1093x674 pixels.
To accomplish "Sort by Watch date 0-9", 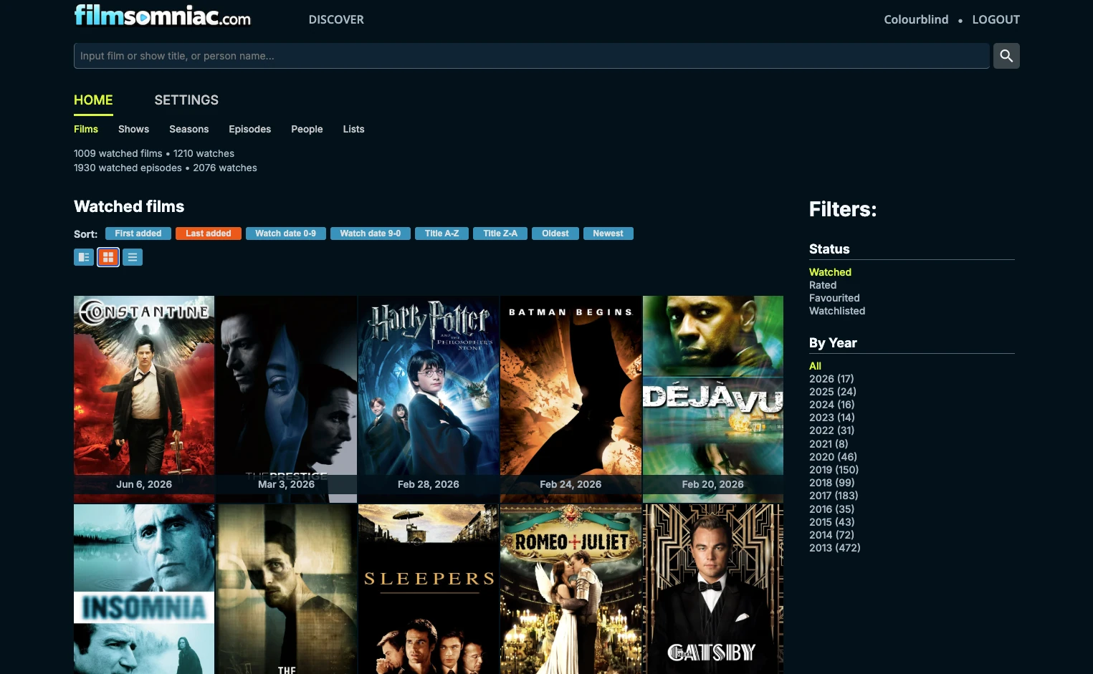I will click(x=286, y=234).
